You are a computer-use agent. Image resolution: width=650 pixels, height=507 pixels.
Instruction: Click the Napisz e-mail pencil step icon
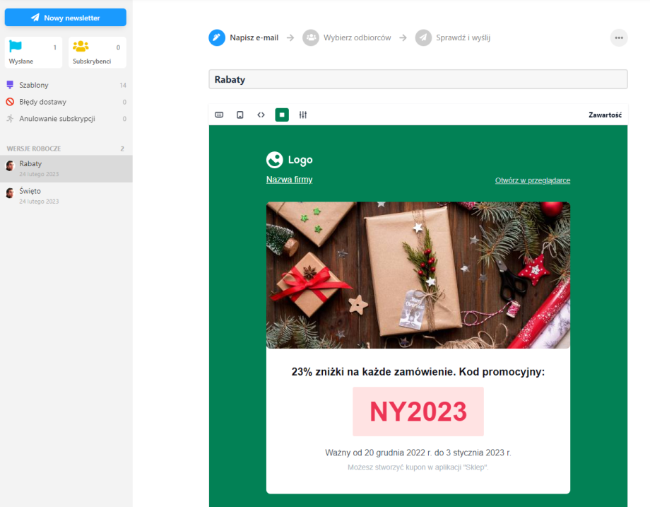coord(217,37)
